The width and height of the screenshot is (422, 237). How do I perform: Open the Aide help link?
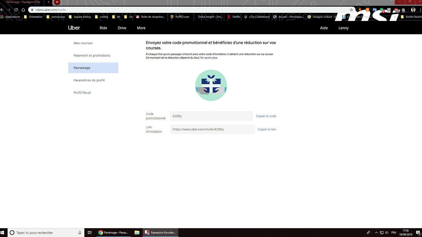[324, 28]
